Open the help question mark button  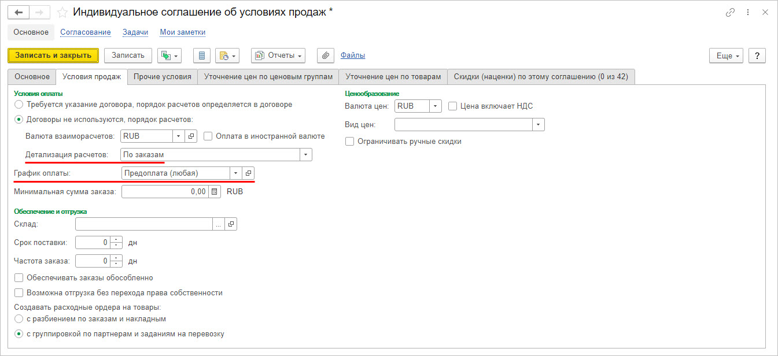[x=757, y=55]
